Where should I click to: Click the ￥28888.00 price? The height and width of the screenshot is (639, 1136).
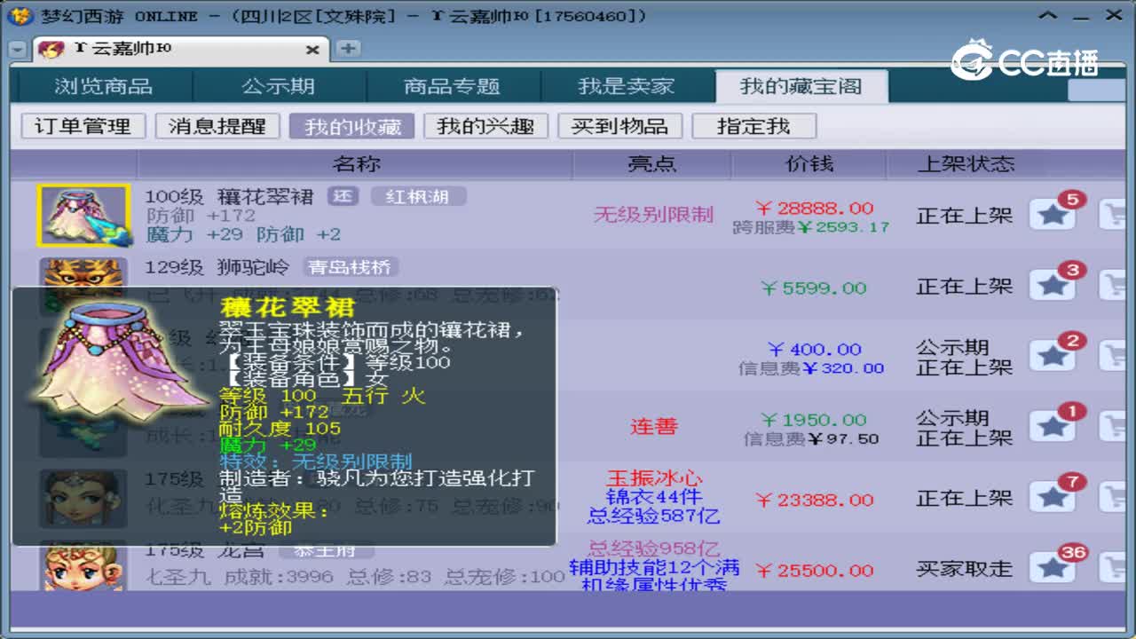click(814, 209)
